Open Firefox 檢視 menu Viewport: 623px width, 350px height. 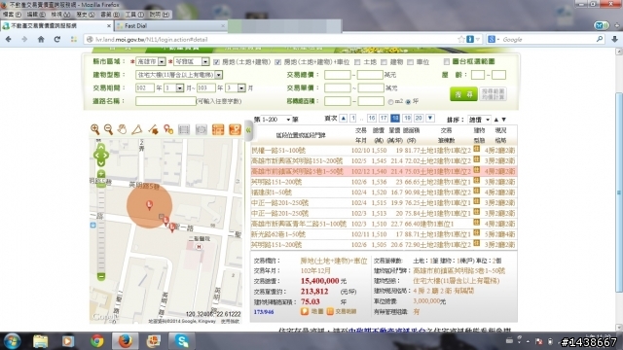coord(60,15)
